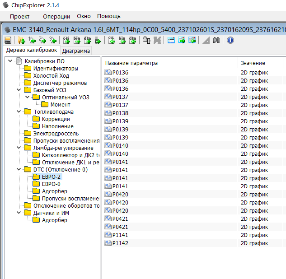Click the compare files toolbar icon
Viewport: 286px width, 279px height.
click(x=147, y=40)
